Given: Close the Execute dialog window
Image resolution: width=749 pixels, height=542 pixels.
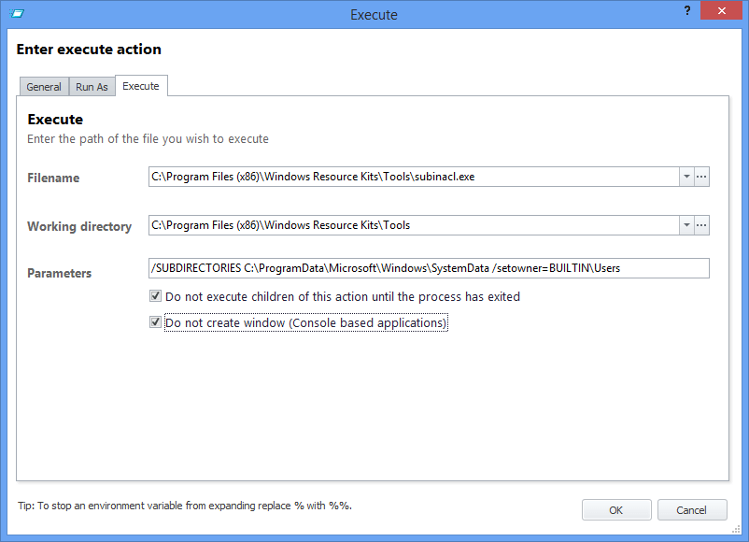Looking at the screenshot, I should click(722, 10).
